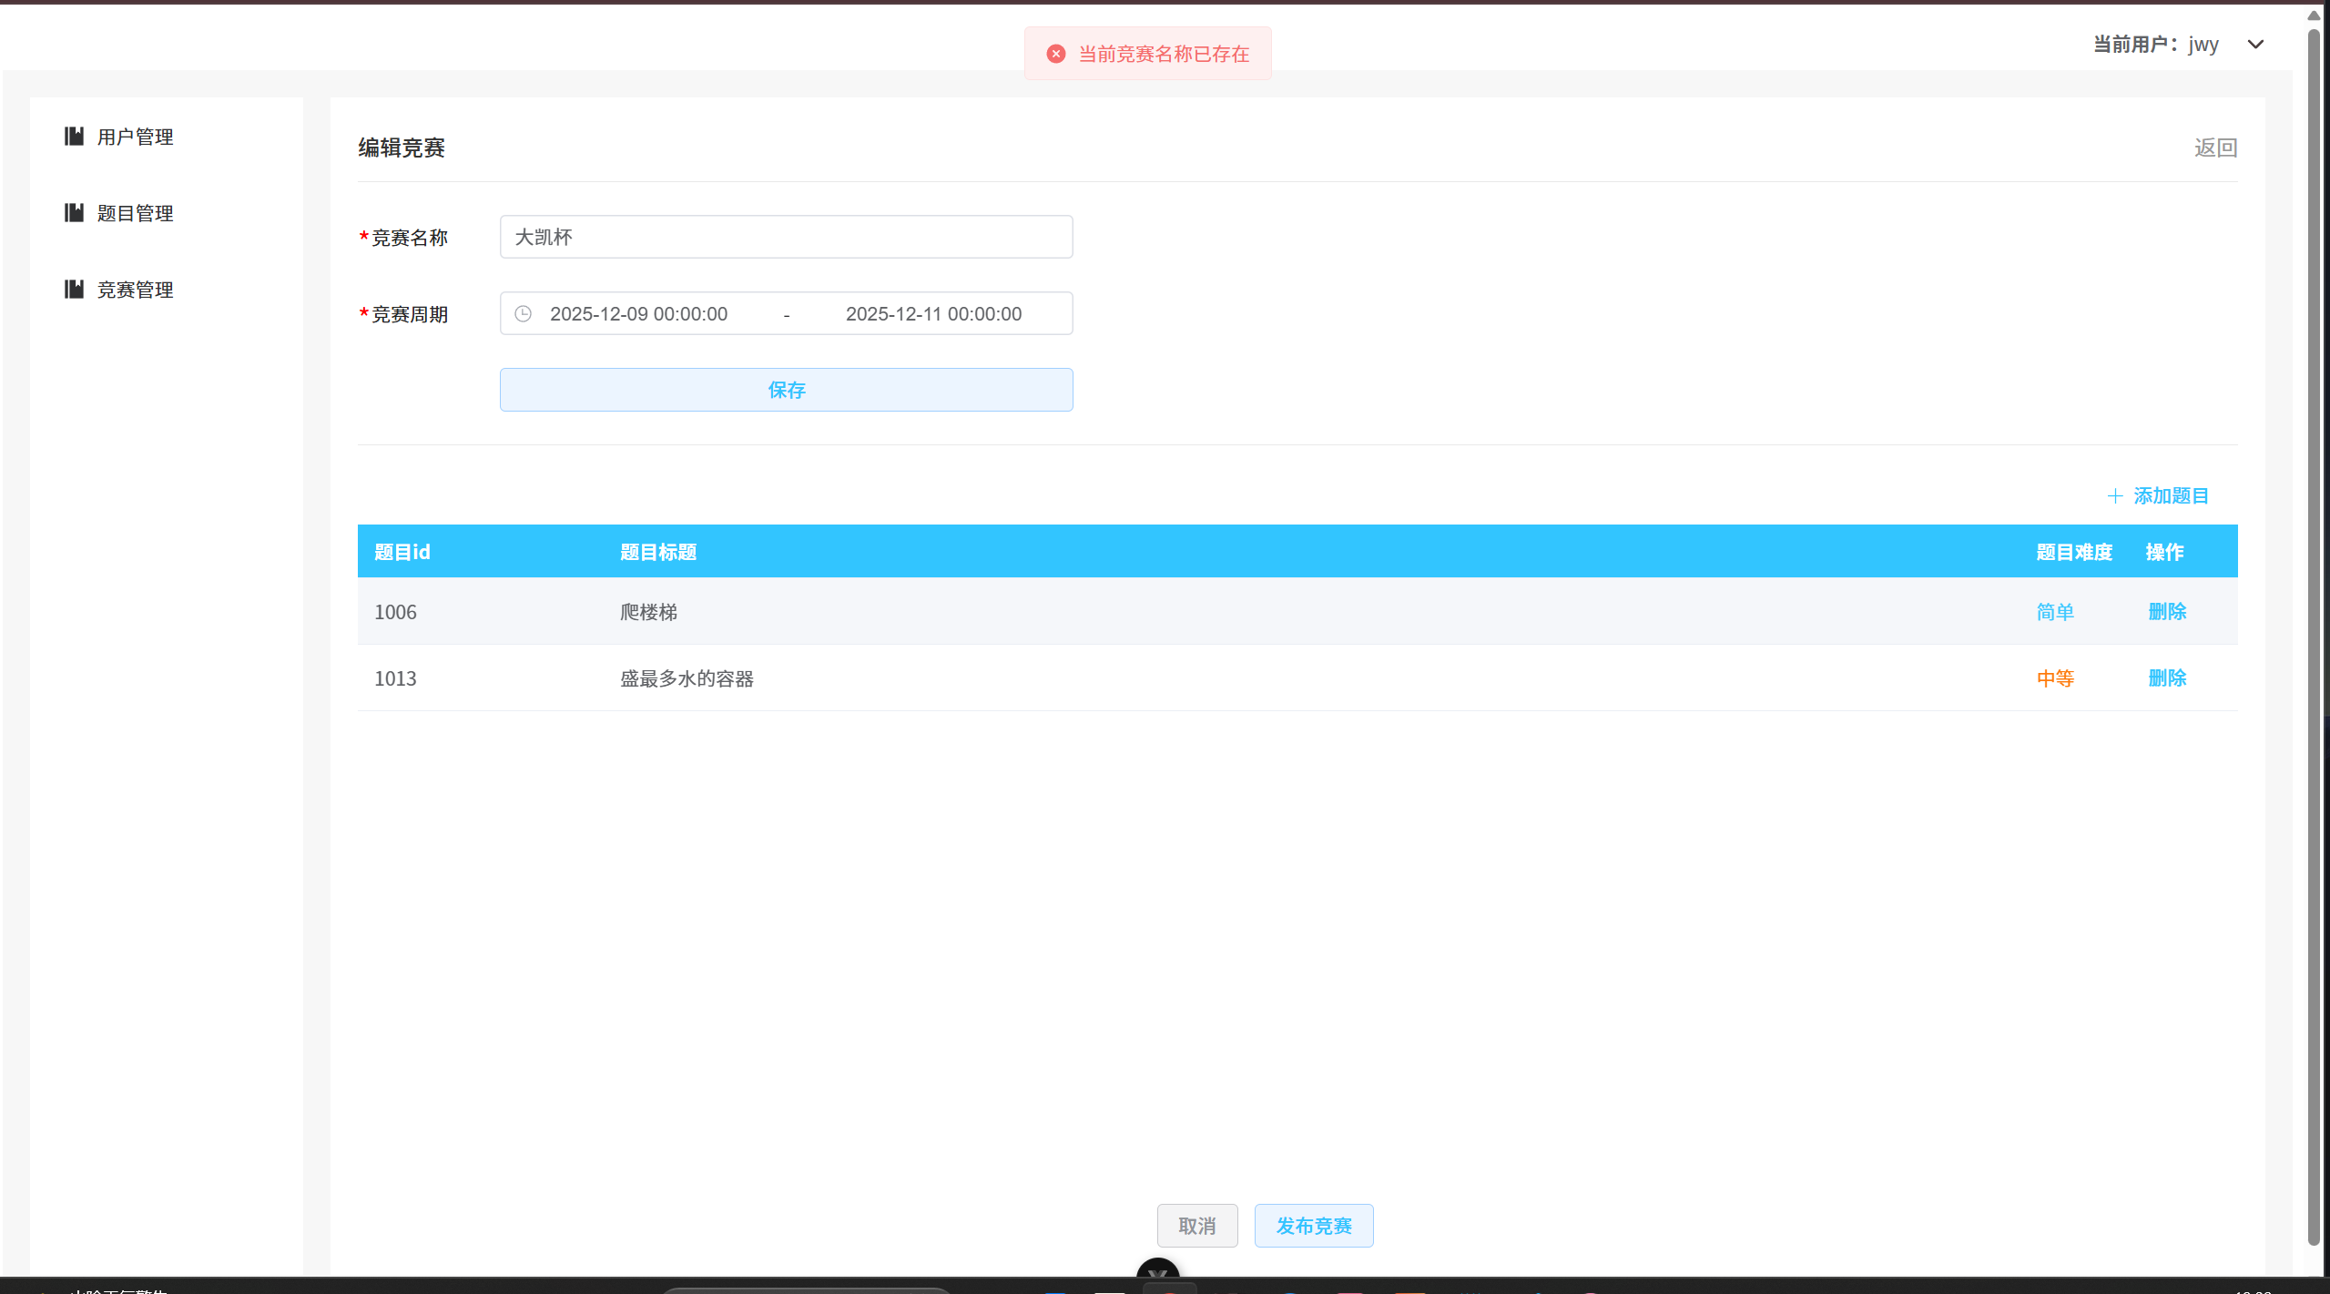2330x1294 pixels.
Task: Click the 竞赛名称 input containing 大凯杯
Action: 785,237
